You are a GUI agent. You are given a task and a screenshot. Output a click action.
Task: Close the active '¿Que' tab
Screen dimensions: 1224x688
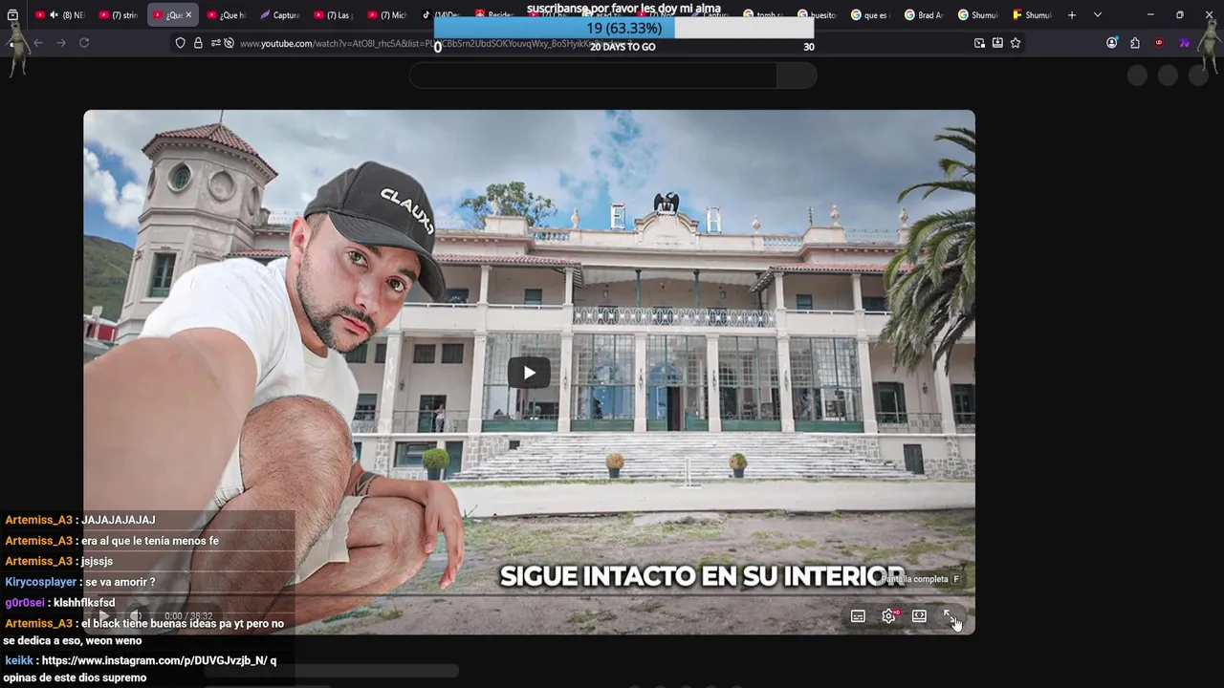[188, 15]
